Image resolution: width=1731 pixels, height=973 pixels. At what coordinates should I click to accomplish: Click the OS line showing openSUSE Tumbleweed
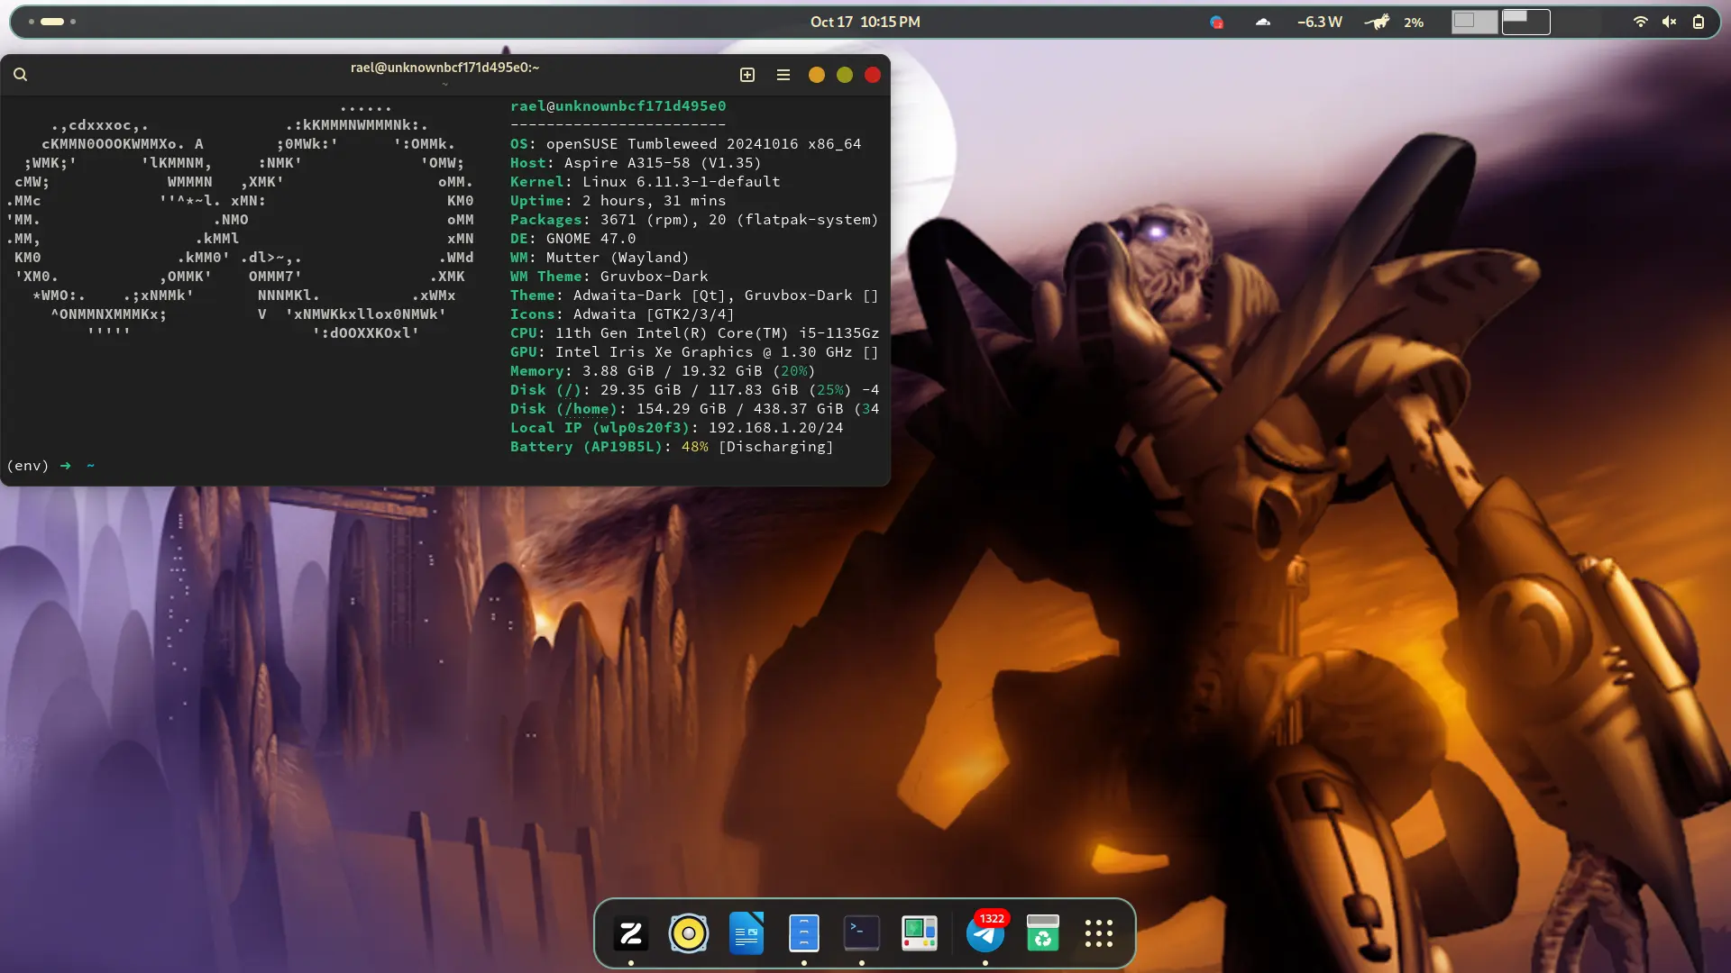(x=686, y=144)
